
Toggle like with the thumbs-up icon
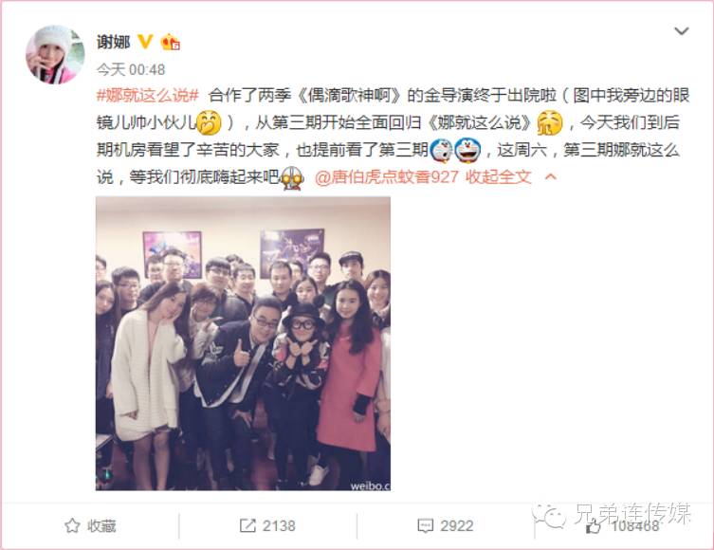[593, 527]
